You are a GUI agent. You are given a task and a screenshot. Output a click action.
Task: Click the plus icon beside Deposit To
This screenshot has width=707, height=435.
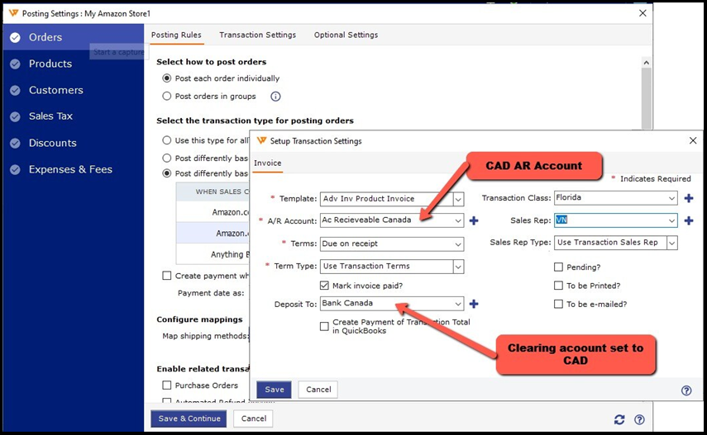point(474,304)
